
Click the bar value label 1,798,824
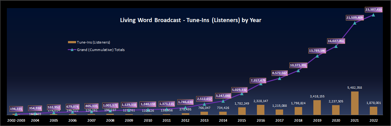(298, 103)
